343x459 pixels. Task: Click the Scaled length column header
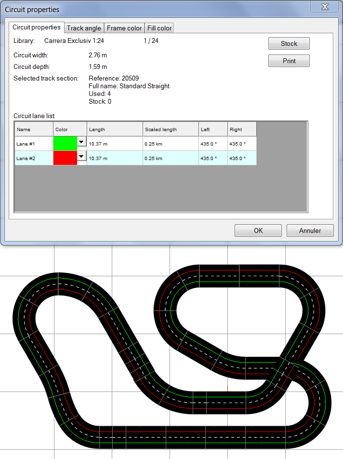(x=171, y=129)
